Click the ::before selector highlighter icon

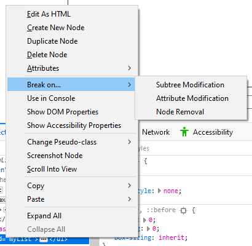183,210
